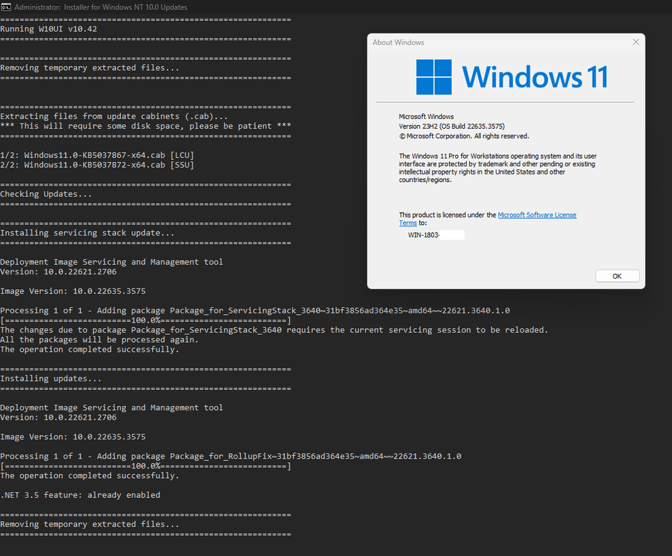The width and height of the screenshot is (672, 556).
Task: Select the servicing session reload warning line
Action: (x=274, y=330)
